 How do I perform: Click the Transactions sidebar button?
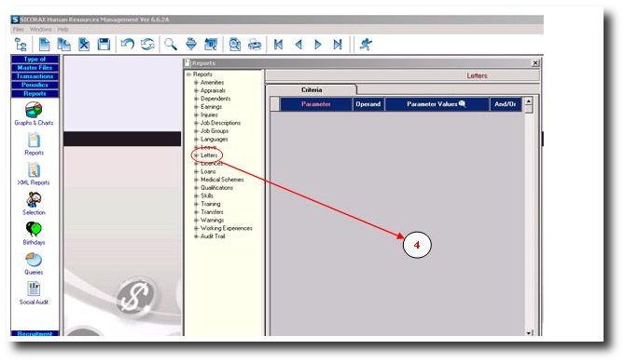[35, 76]
